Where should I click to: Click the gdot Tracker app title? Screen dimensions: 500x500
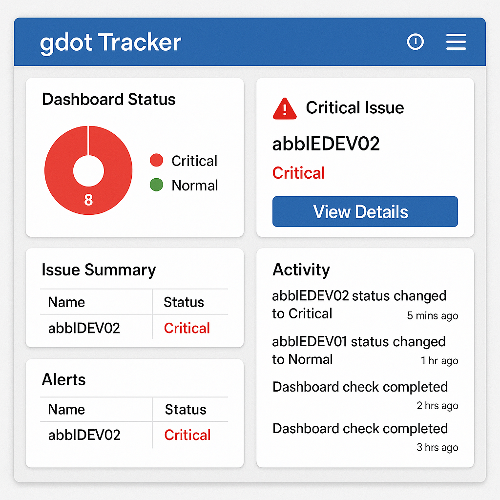pyautogui.click(x=109, y=42)
